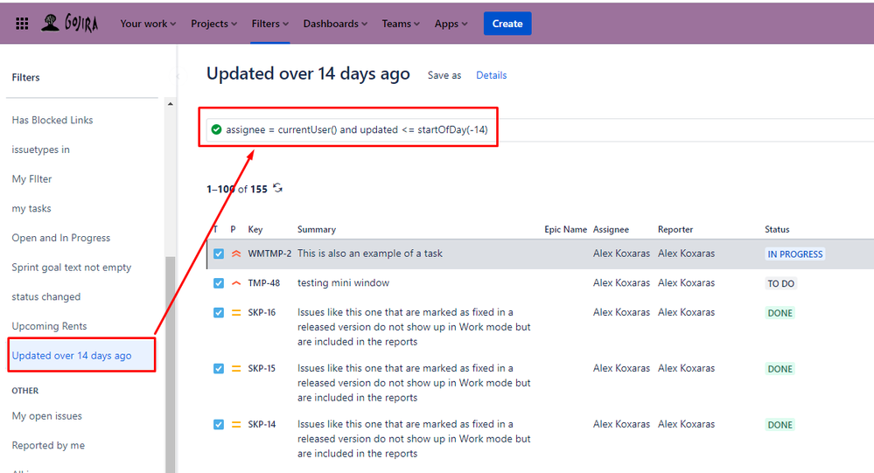Screen dimensions: 874x473
Task: Toggle the task checkbox for SKP-16
Action: point(219,312)
